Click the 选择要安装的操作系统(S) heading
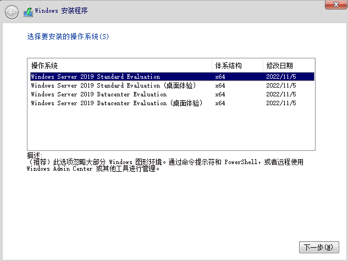 click(x=68, y=36)
